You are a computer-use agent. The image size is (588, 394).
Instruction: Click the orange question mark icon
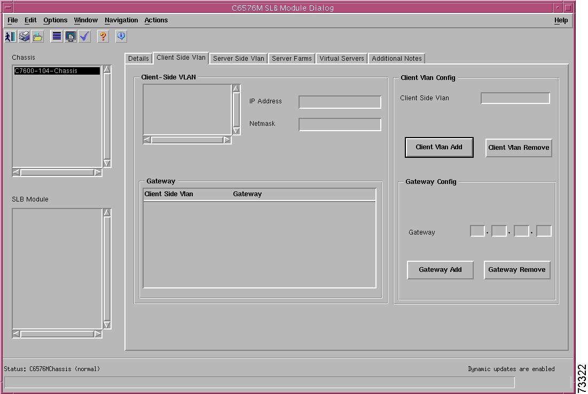pyautogui.click(x=103, y=36)
